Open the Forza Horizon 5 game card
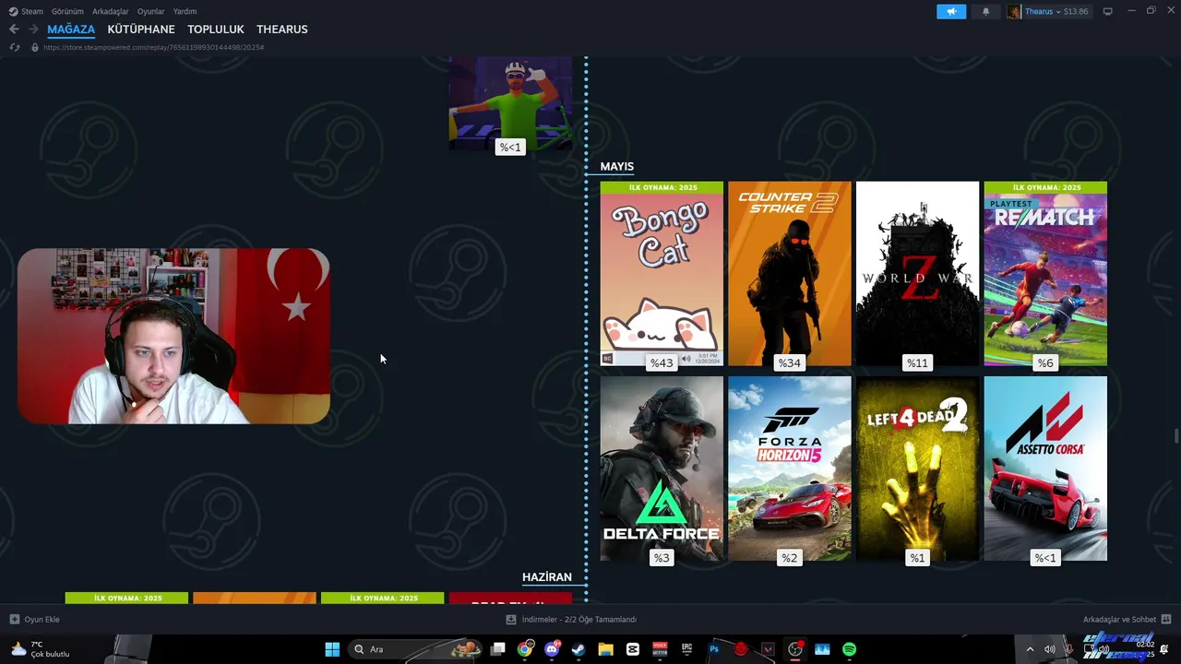1181x664 pixels. (790, 468)
